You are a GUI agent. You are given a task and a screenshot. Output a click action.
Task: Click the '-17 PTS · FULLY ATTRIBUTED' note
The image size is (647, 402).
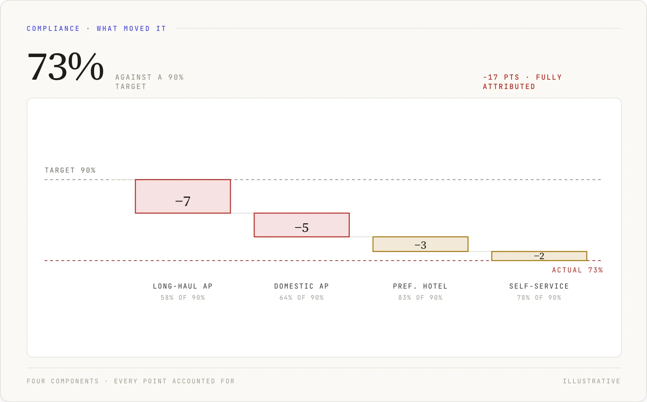click(x=522, y=82)
